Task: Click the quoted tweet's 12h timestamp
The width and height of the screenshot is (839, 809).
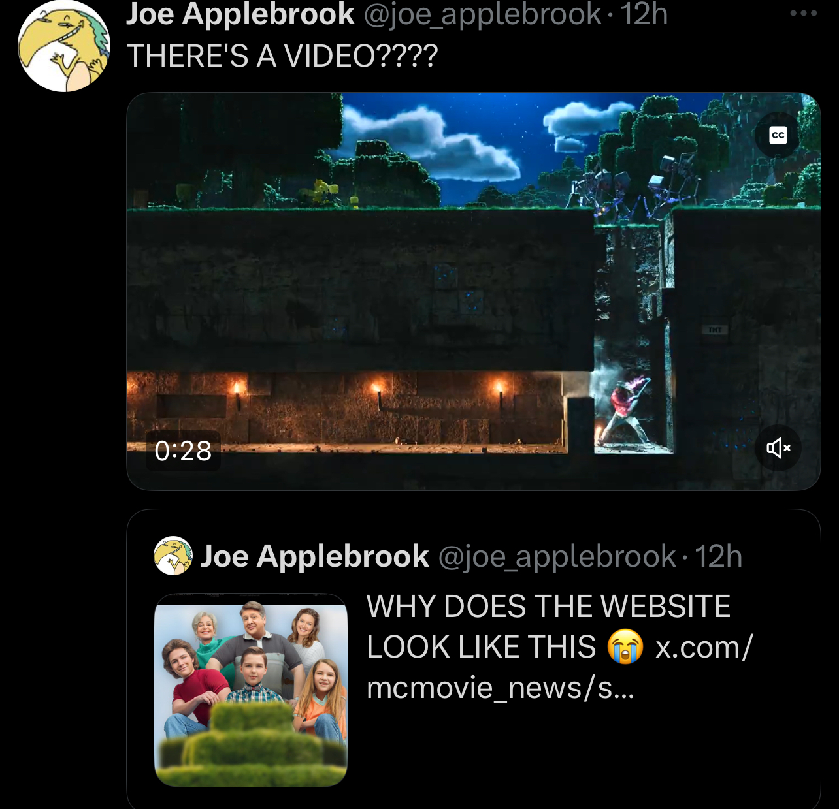Action: [719, 556]
